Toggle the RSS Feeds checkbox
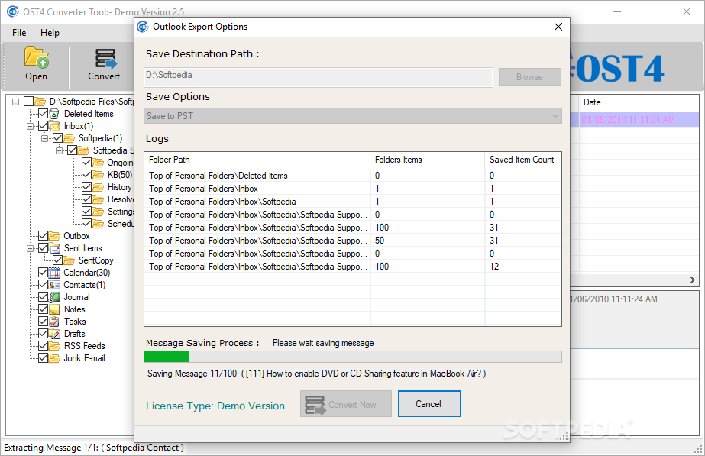This screenshot has width=705, height=456. pos(44,345)
